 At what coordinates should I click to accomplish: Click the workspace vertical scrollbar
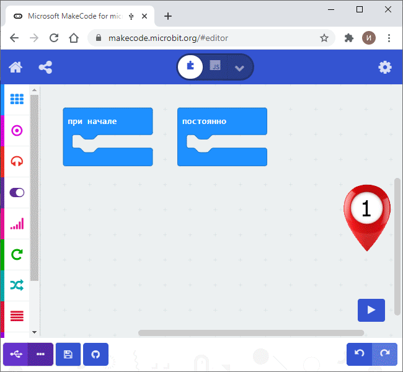(x=397, y=246)
